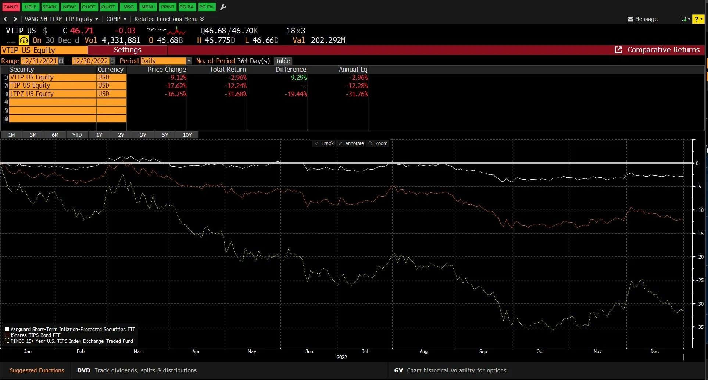Click the Security column header
Screen dimensions: 708x380
tap(22, 70)
